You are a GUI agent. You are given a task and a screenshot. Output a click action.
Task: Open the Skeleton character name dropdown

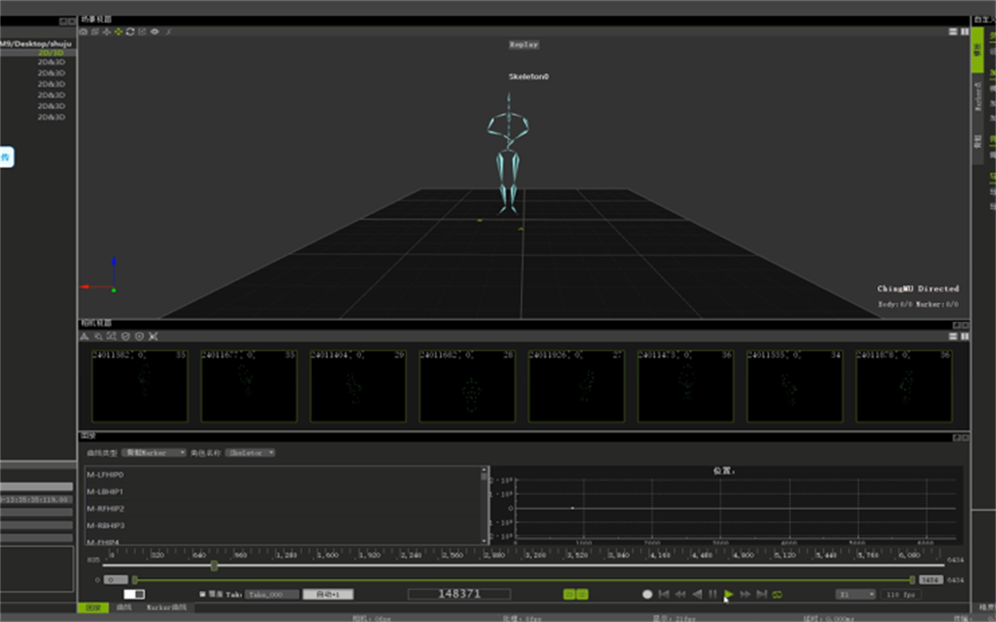(x=250, y=453)
